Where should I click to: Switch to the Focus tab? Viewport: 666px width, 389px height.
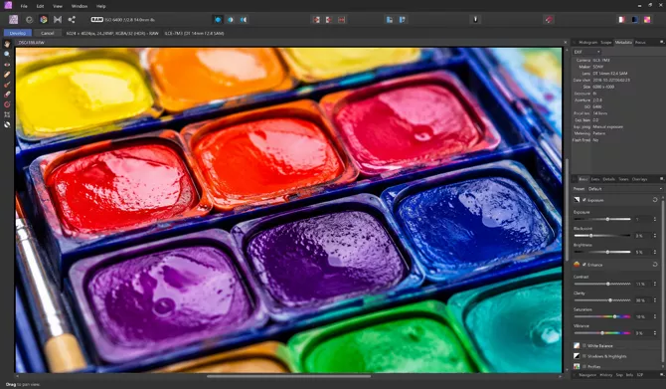pos(640,42)
